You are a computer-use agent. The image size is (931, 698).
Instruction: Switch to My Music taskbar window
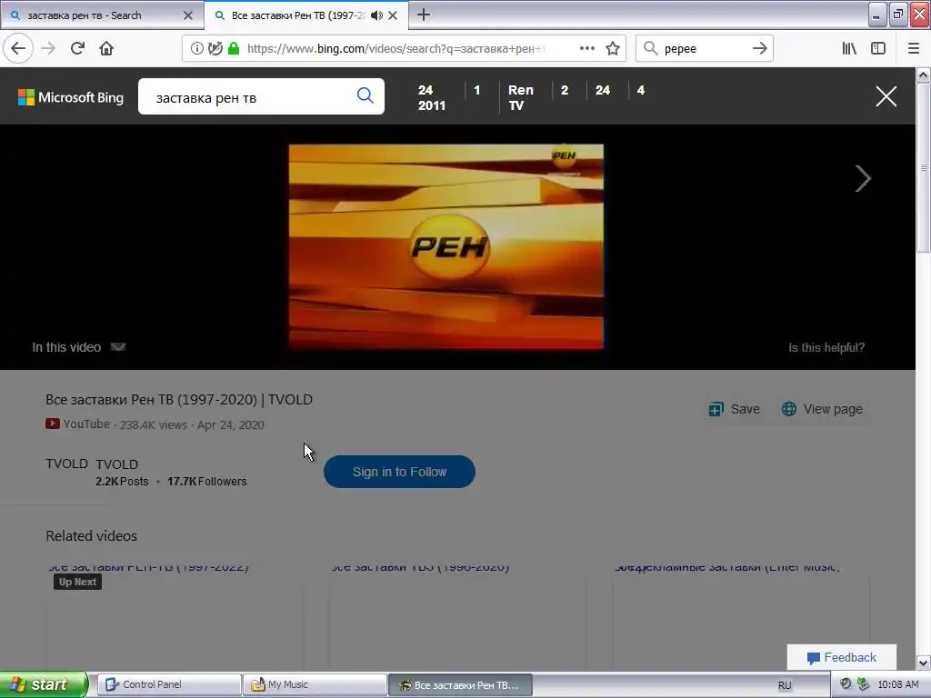(315, 684)
